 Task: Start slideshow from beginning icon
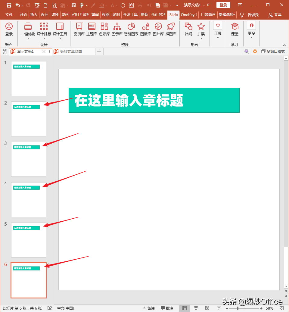click(x=37, y=5)
